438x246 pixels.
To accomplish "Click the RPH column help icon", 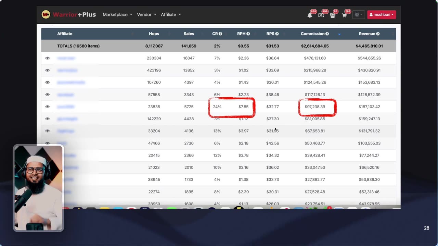I will click(x=248, y=34).
